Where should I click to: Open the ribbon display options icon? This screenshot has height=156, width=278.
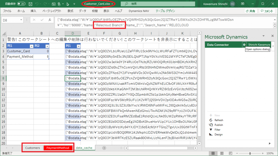click(x=243, y=4)
